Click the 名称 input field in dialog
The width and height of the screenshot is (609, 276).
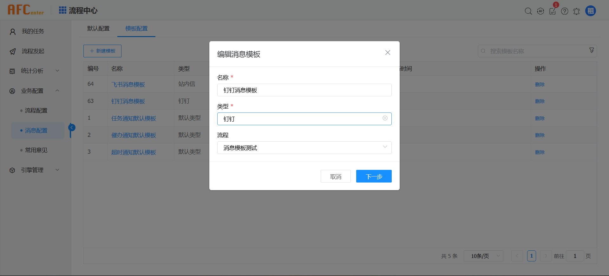click(304, 90)
